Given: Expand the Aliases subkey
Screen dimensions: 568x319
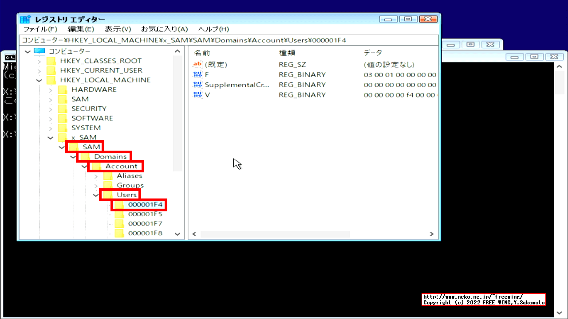Looking at the screenshot, I should click(96, 175).
